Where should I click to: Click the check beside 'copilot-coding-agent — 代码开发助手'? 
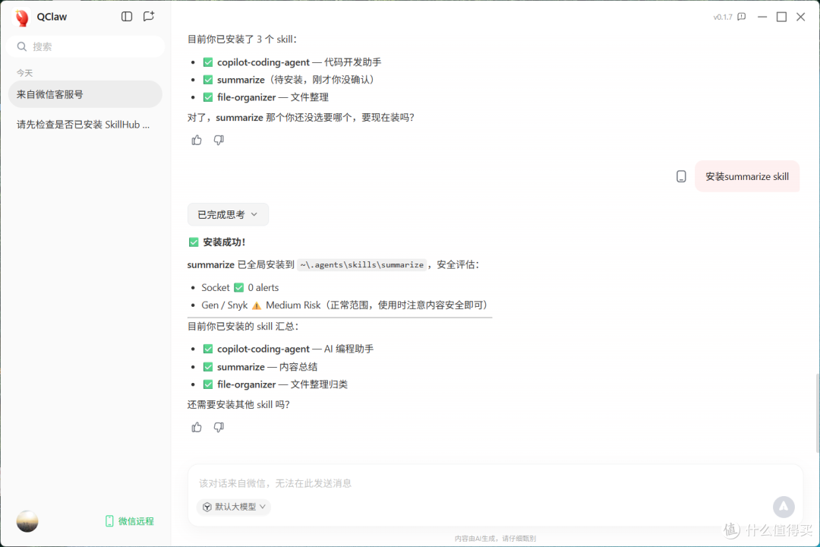pyautogui.click(x=207, y=62)
